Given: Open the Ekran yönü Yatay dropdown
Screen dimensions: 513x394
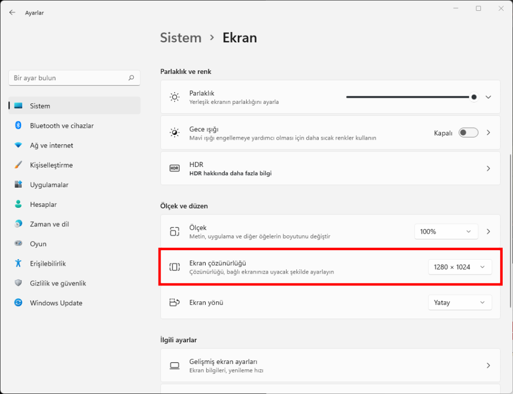Looking at the screenshot, I should [x=460, y=302].
